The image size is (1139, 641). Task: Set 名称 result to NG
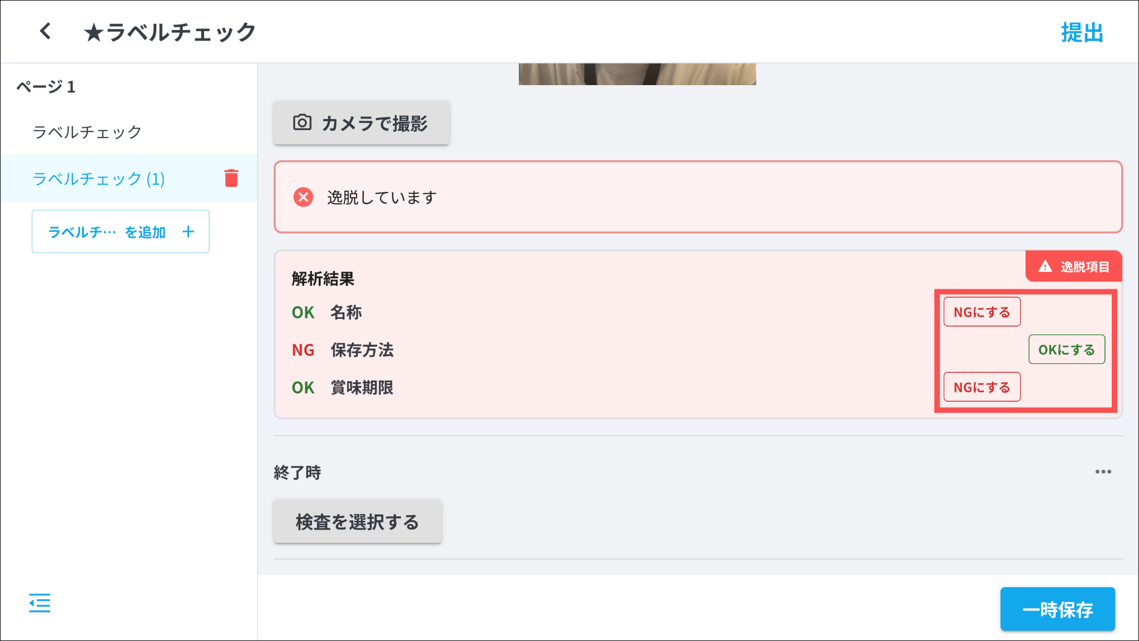click(x=982, y=312)
